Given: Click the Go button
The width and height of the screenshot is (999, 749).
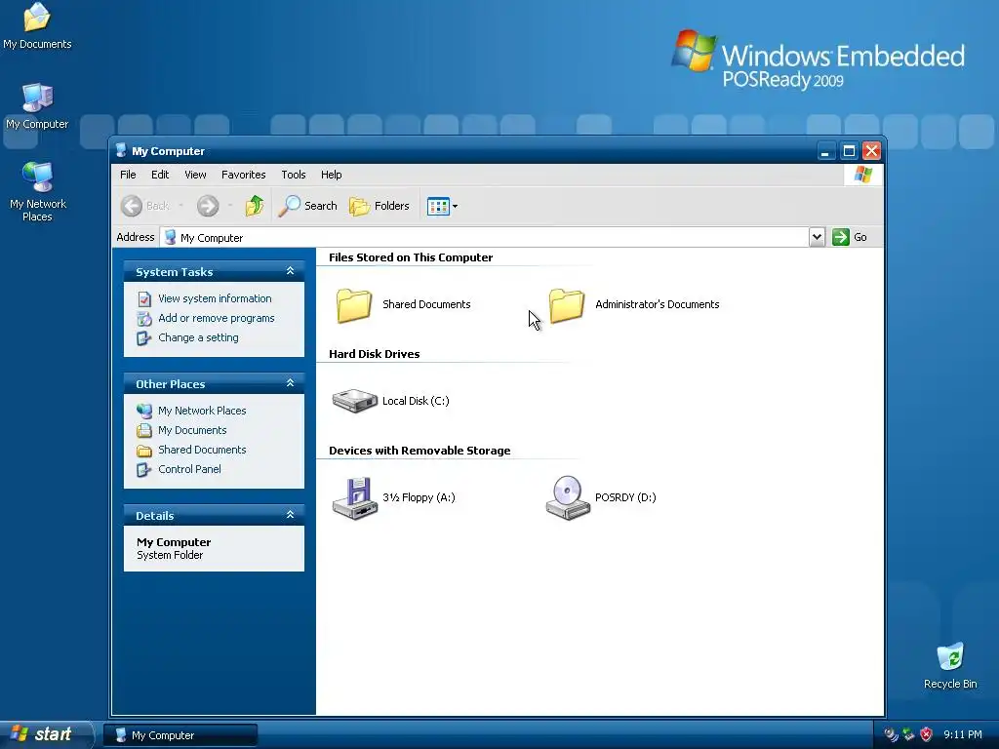Looking at the screenshot, I should pyautogui.click(x=850, y=238).
